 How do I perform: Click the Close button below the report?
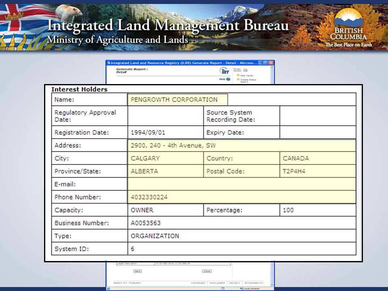(207, 271)
